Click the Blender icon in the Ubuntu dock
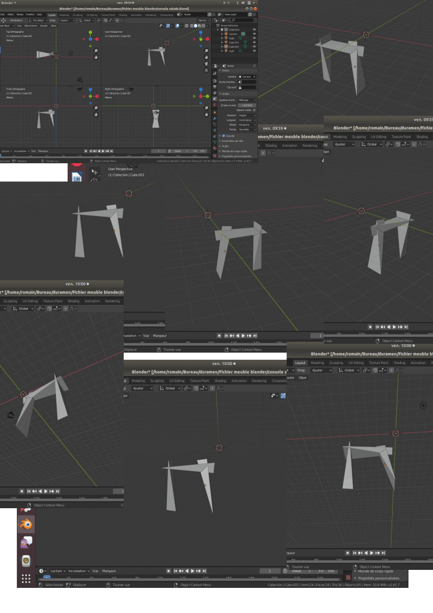 coord(26,524)
